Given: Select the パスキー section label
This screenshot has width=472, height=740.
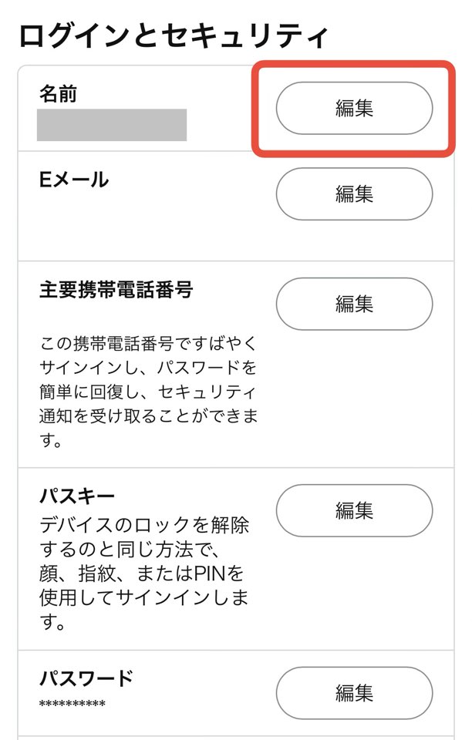Looking at the screenshot, I should click(77, 494).
